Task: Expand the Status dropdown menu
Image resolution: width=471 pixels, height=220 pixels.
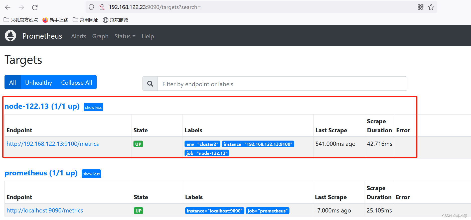Action: point(125,36)
